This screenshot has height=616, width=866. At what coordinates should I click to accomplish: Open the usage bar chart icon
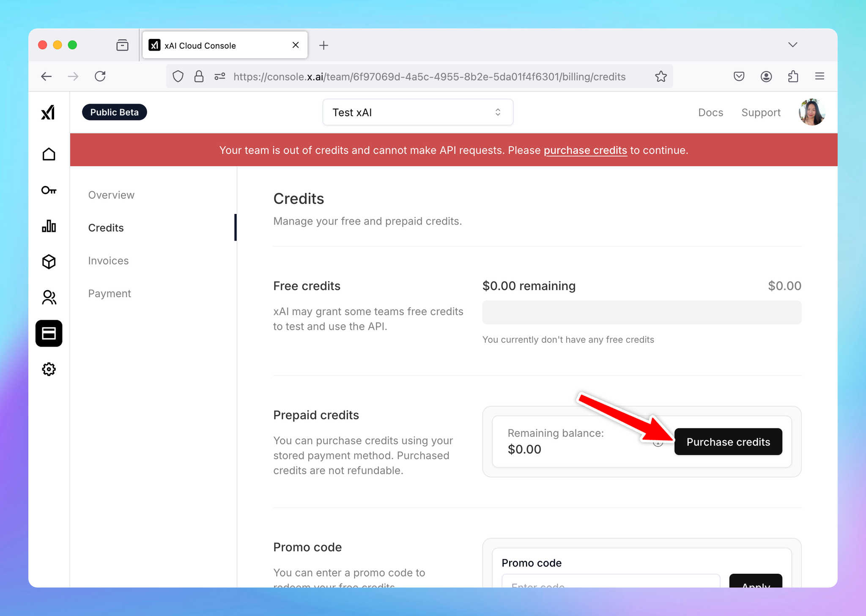click(x=49, y=226)
